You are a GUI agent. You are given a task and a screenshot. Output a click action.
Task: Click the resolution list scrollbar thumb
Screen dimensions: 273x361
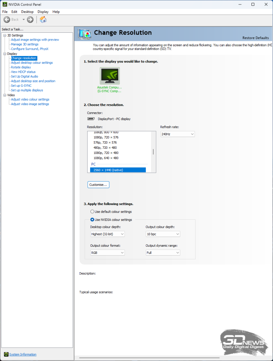(x=153, y=152)
